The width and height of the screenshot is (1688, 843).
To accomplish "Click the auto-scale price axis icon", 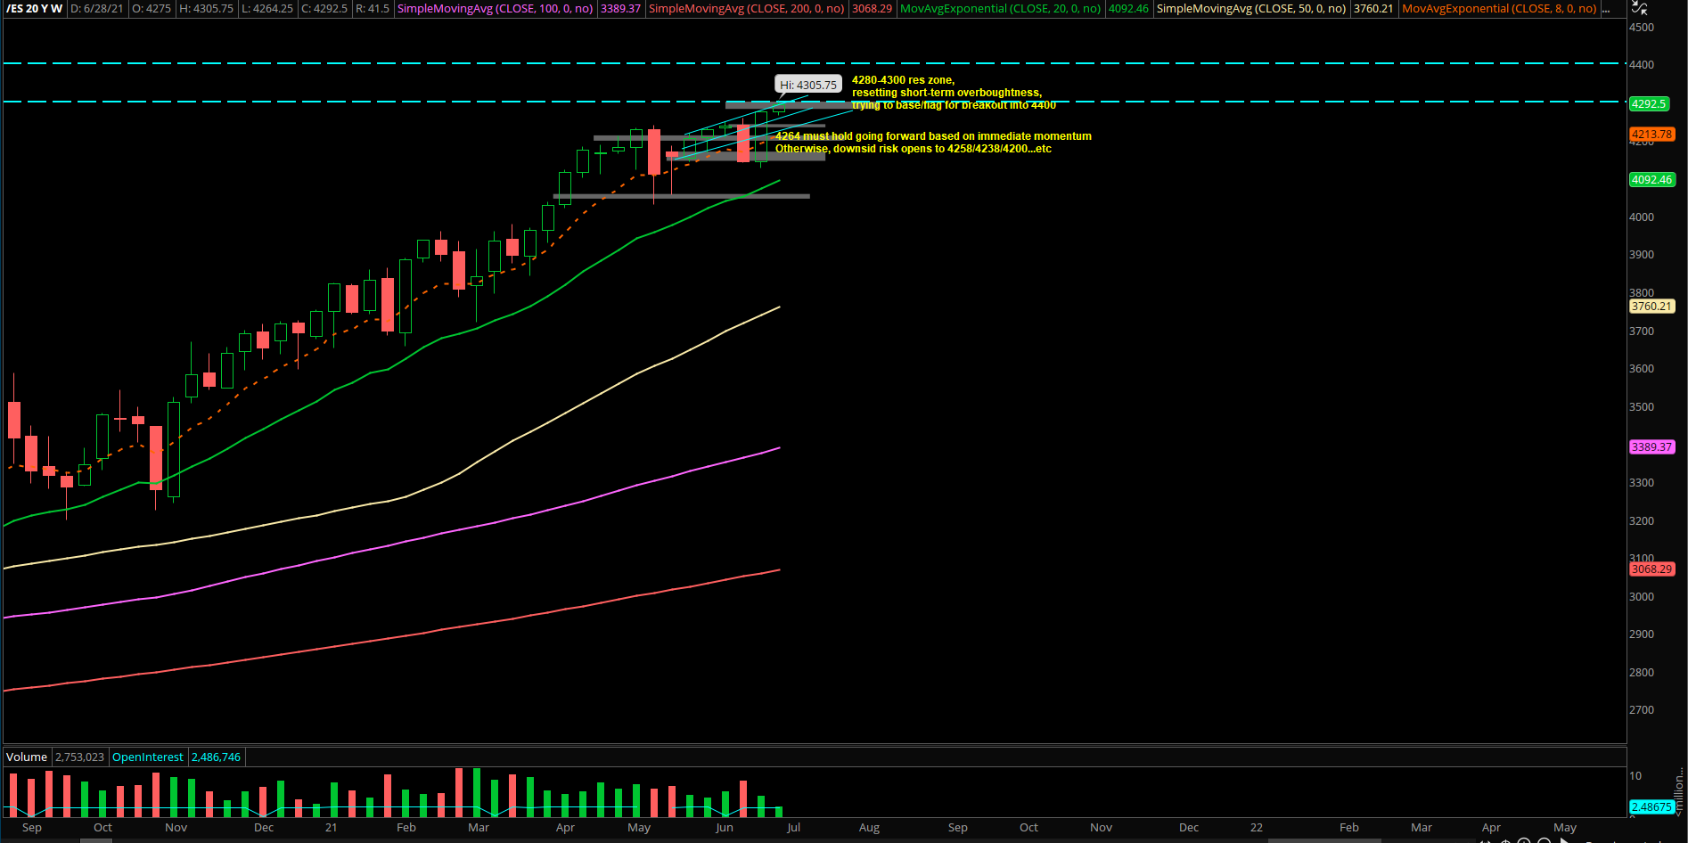I will (x=1639, y=8).
